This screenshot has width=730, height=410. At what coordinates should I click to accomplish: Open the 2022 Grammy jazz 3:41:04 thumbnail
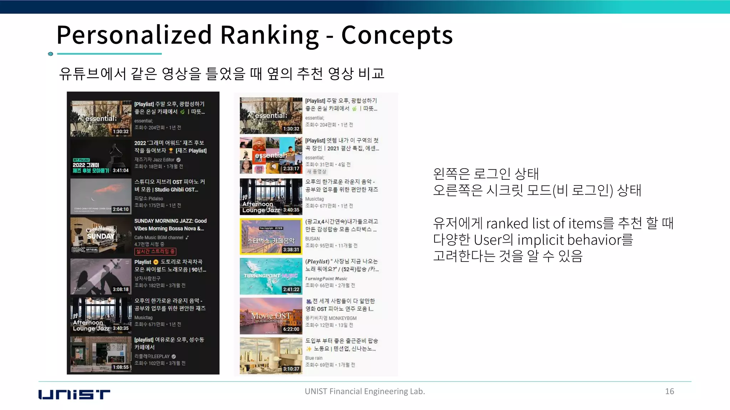(101, 157)
